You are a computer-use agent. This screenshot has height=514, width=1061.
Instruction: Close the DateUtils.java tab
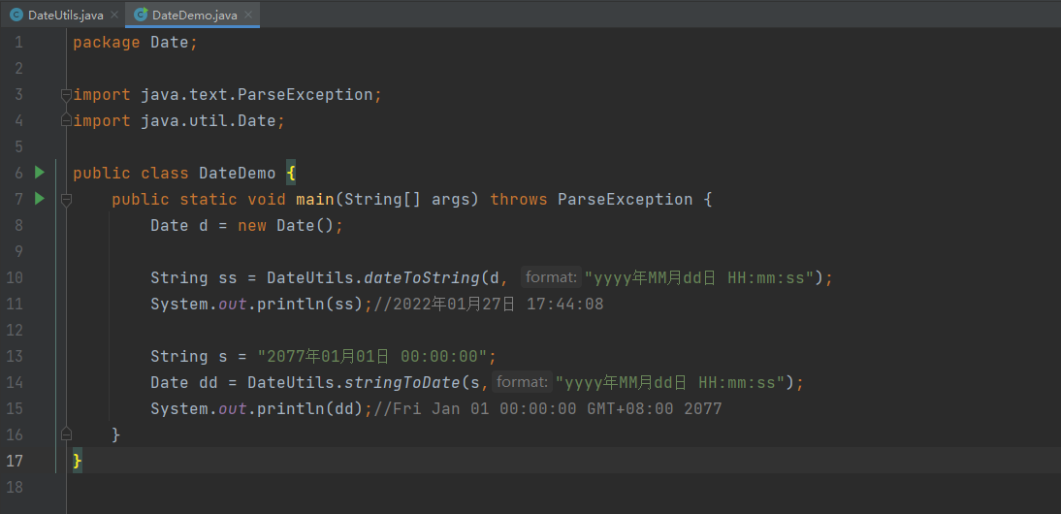pyautogui.click(x=113, y=16)
